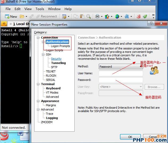Screen dimensions: 168x143
Task: Collapse the SSH tree node
Action: [43, 54]
